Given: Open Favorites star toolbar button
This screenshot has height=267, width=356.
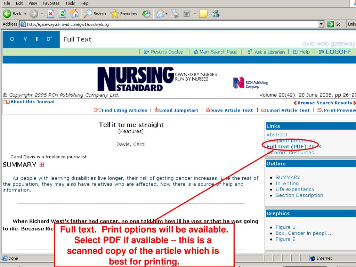Looking at the screenshot, I should [124, 14].
